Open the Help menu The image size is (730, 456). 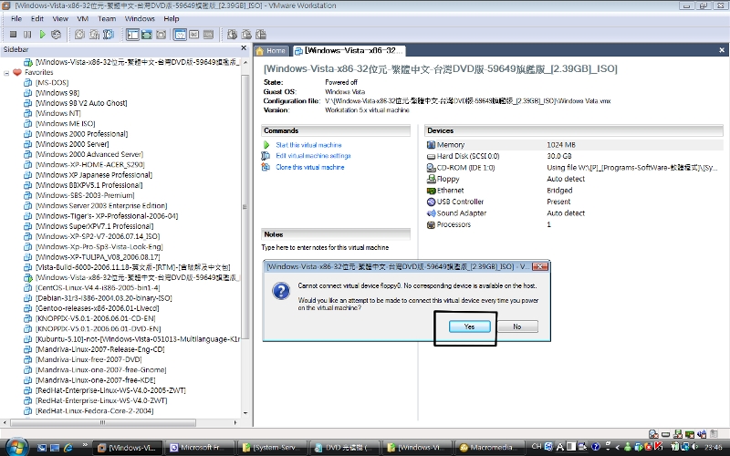click(x=172, y=18)
